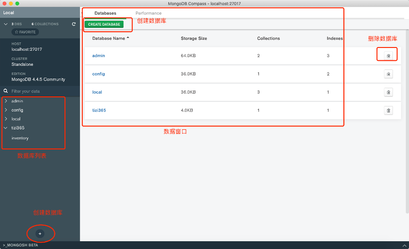Viewport: 409px width, 249px height.
Task: Click the Storage Size column header
Action: 194,38
